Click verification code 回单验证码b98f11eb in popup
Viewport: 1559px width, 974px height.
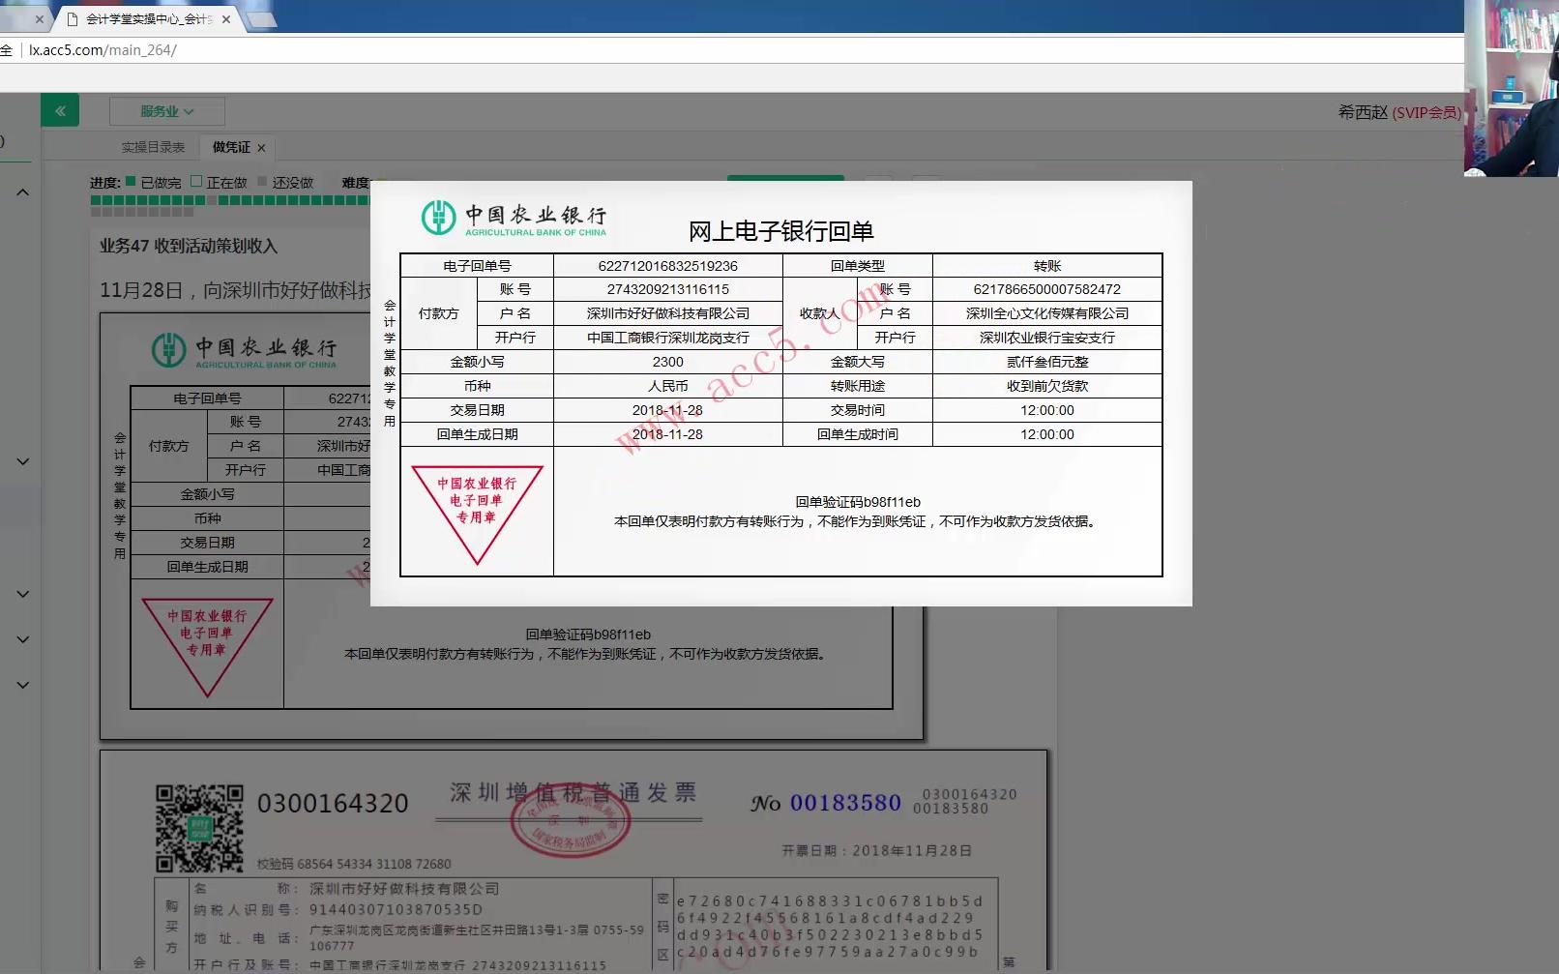click(x=858, y=502)
